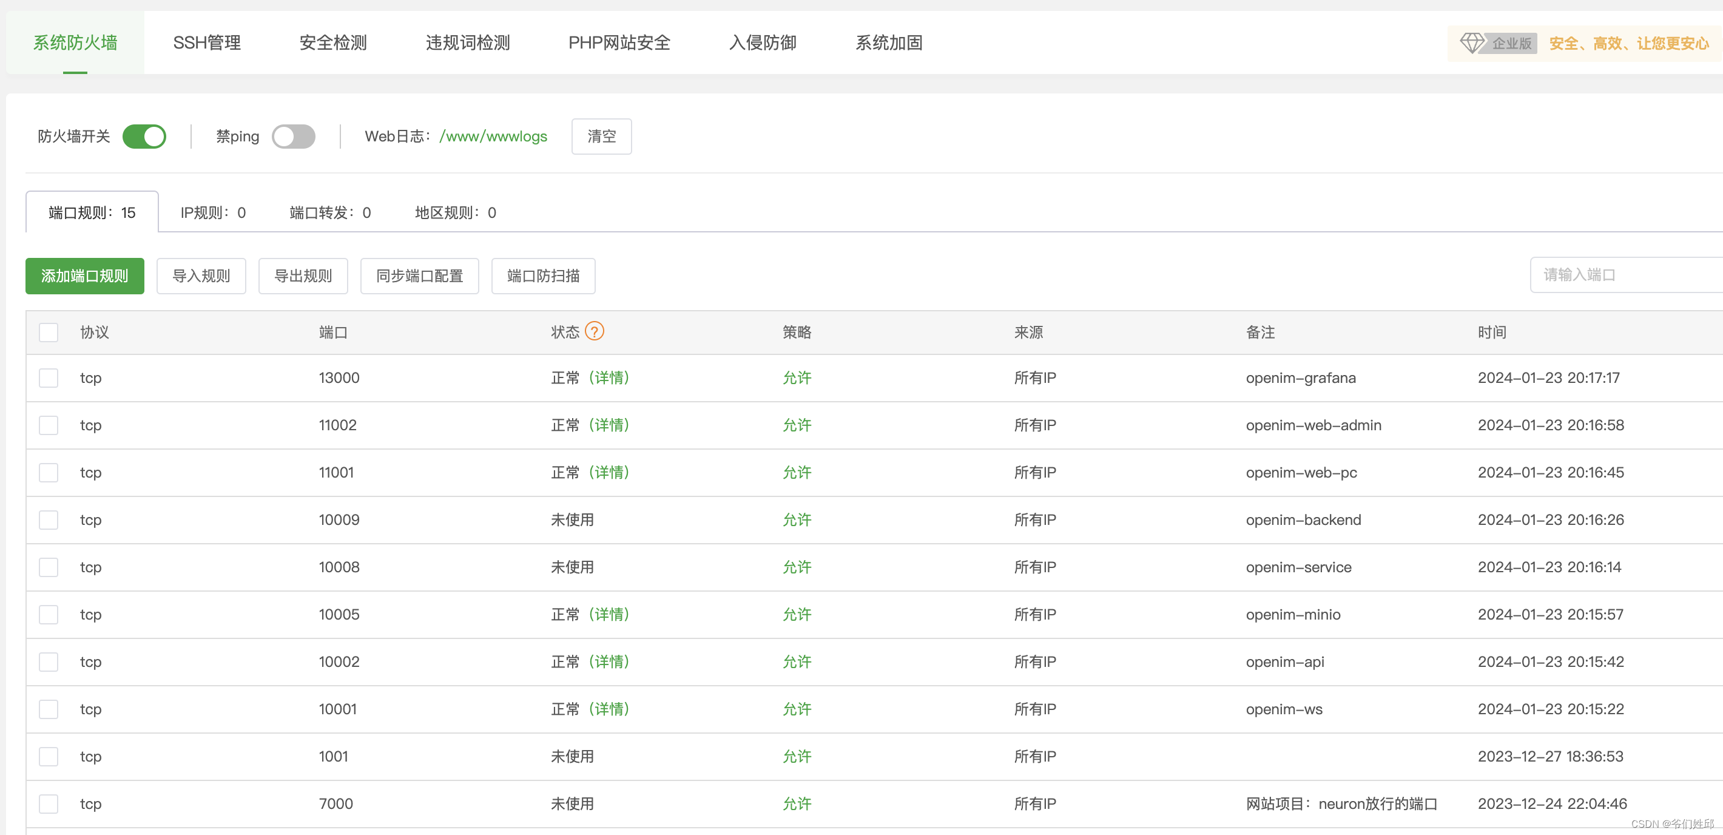Switch to IP规则 sub-tab
The image size is (1723, 835).
click(x=213, y=213)
